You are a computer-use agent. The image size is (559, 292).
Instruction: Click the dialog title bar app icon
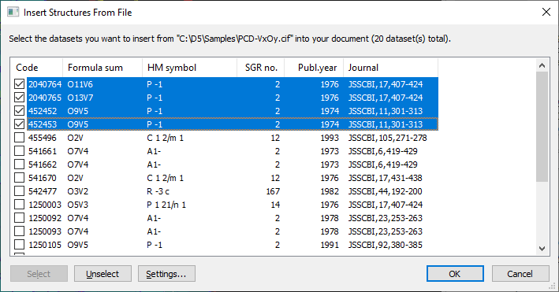pyautogui.click(x=13, y=12)
